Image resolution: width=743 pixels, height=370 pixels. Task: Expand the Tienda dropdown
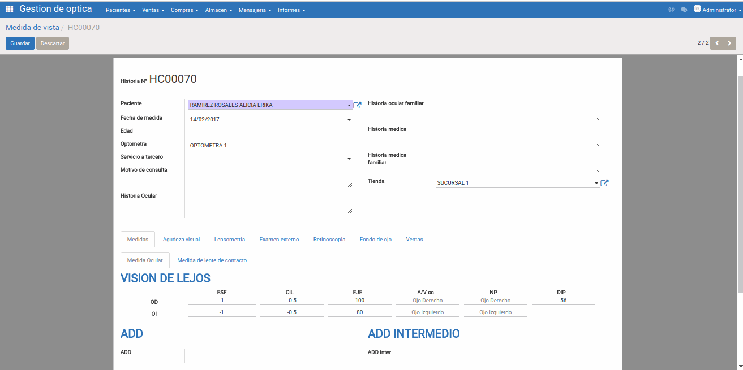(596, 183)
